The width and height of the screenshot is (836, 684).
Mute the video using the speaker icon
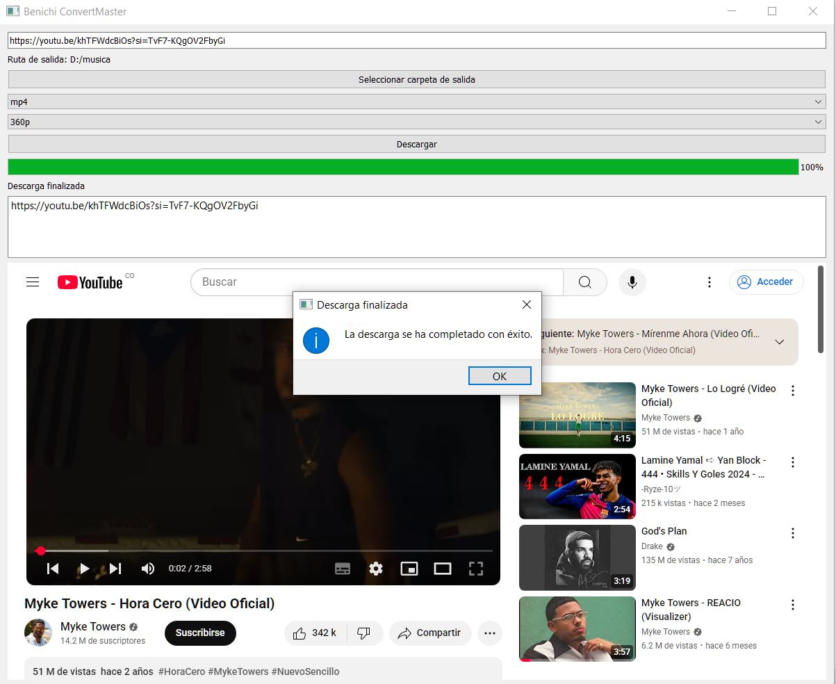pos(148,569)
